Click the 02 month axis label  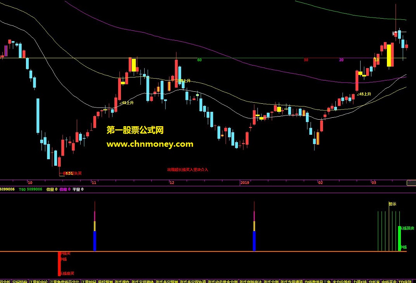click(x=321, y=183)
